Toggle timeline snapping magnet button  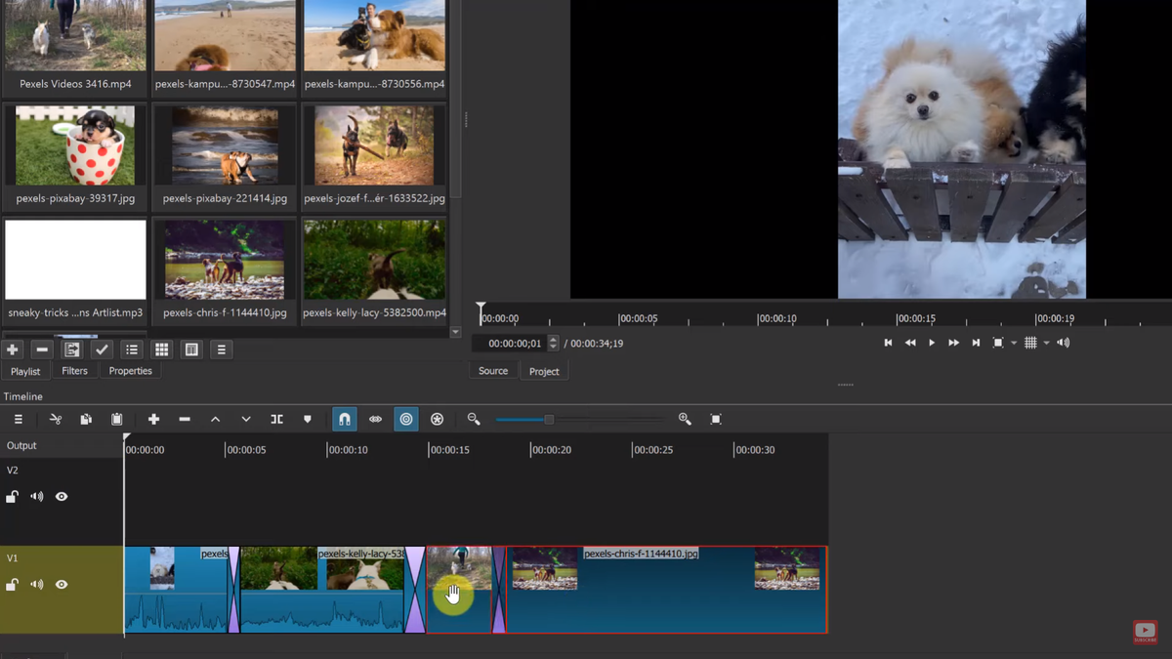[x=344, y=419]
